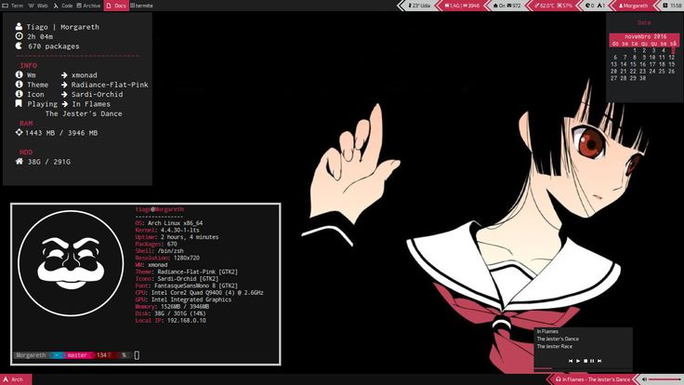Click the termite window title in top bar
This screenshot has height=385, width=684.
(x=141, y=6)
